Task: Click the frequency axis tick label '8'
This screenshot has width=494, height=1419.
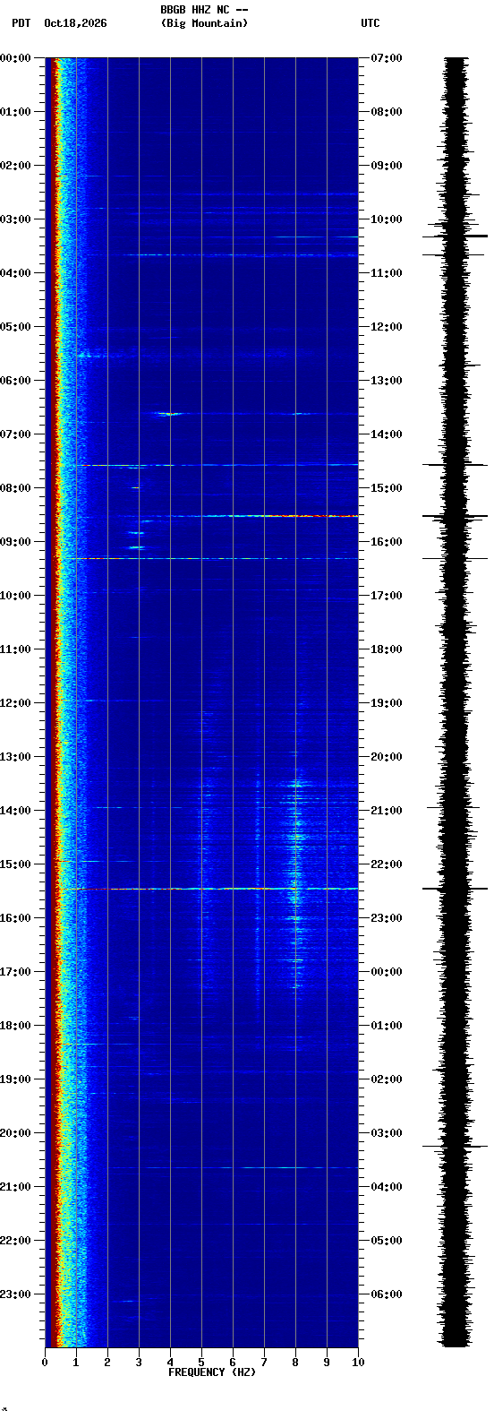Action: (x=295, y=1363)
